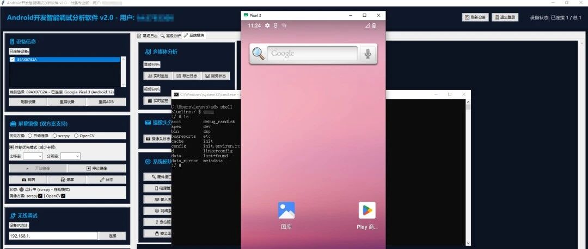This screenshot has height=249, width=588.
Task: Toggle 性能优先模式 checkbox
Action: pyautogui.click(x=12, y=148)
